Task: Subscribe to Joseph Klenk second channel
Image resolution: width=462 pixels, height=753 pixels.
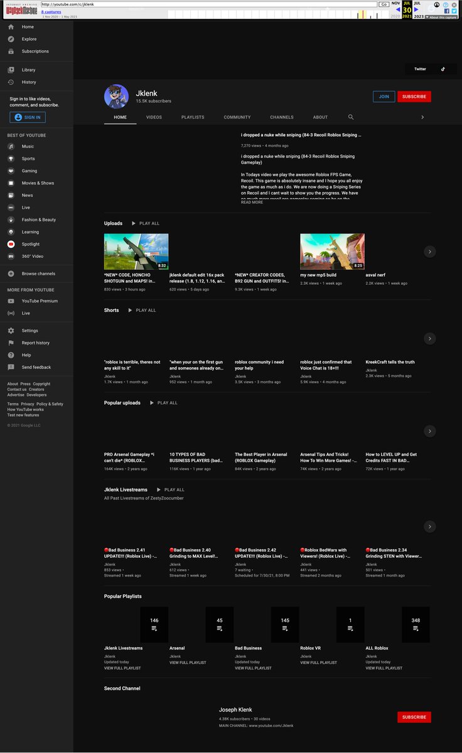Action: pyautogui.click(x=414, y=717)
